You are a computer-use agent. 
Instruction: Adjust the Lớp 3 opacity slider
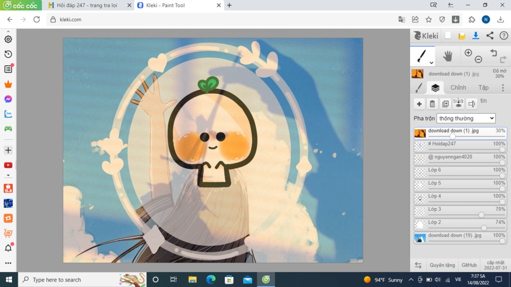tap(482, 215)
